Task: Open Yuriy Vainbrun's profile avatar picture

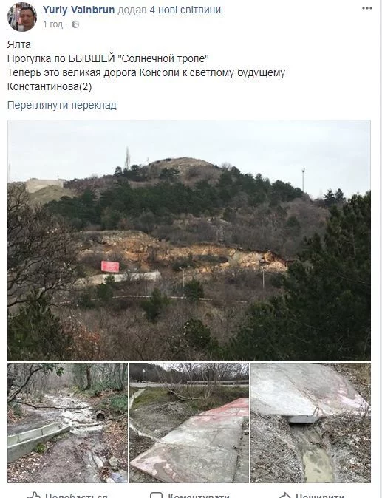Action: pos(22,16)
